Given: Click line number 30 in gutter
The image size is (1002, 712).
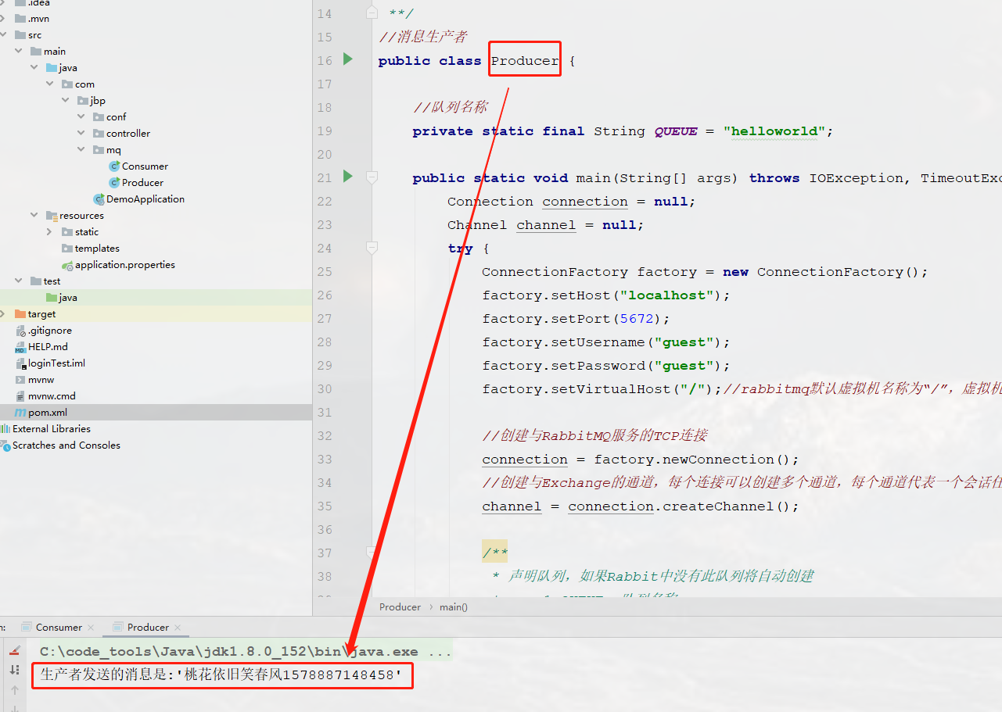Looking at the screenshot, I should pos(325,389).
